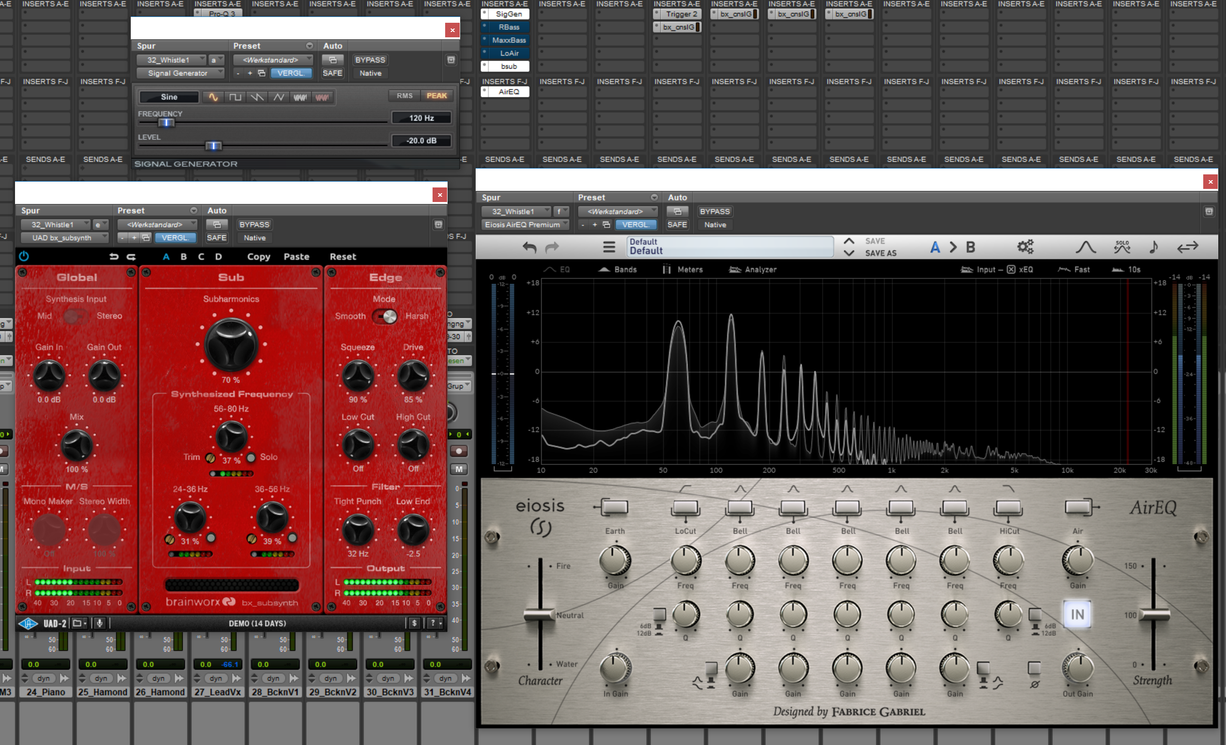Toggle the AirEQ IN button
The height and width of the screenshot is (745, 1226).
point(1077,615)
